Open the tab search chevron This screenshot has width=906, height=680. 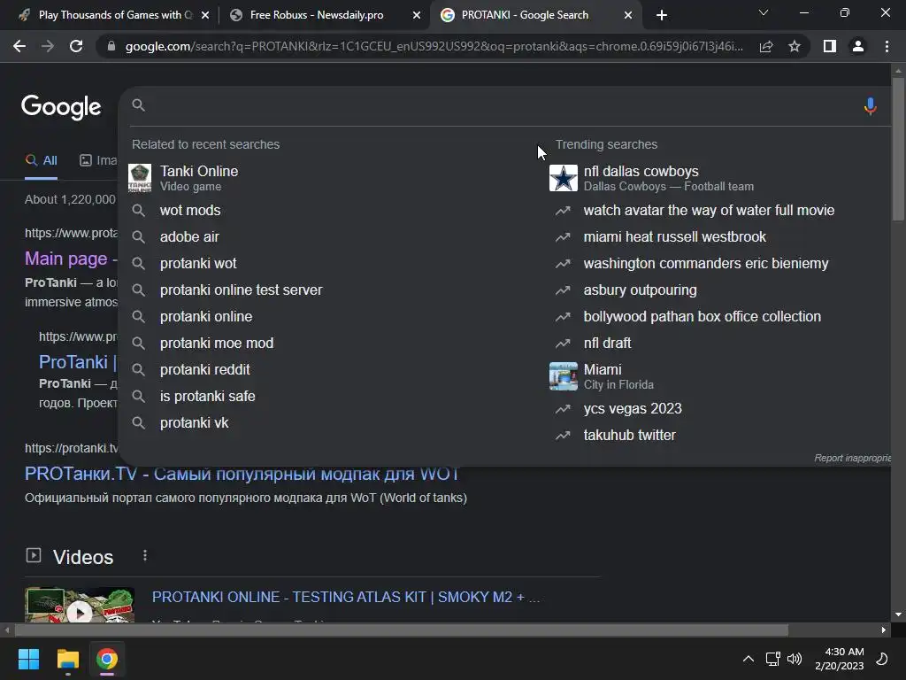764,12
